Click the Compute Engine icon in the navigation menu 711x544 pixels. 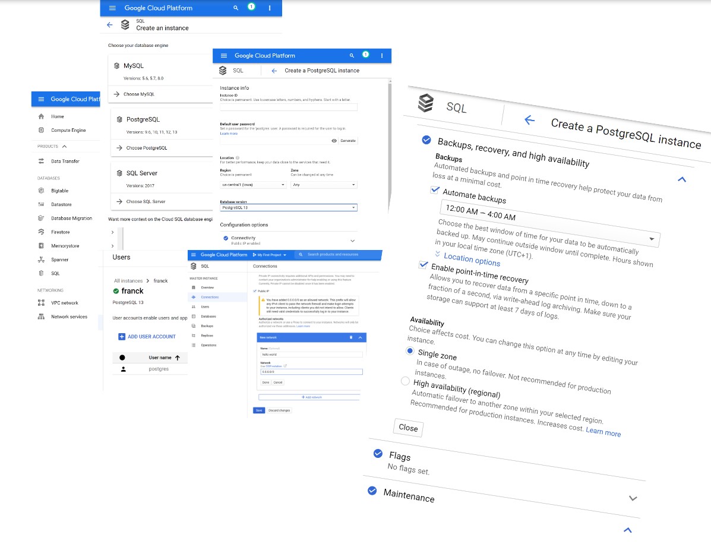41,130
